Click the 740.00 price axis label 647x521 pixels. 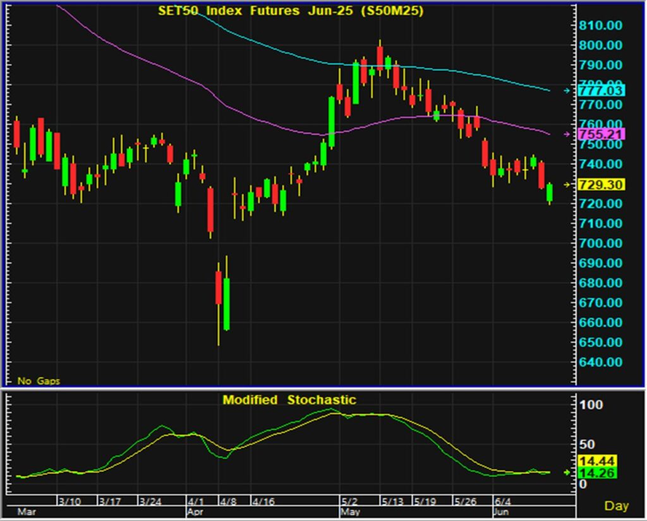[x=600, y=164]
